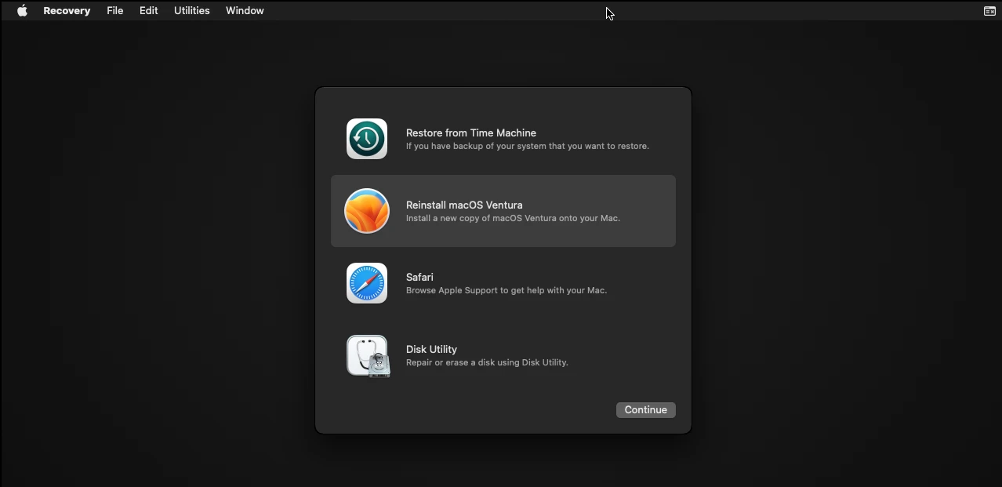Image resolution: width=1002 pixels, height=487 pixels.
Task: Click 'Install a new copy of macOS Ventura' description
Action: tap(513, 219)
